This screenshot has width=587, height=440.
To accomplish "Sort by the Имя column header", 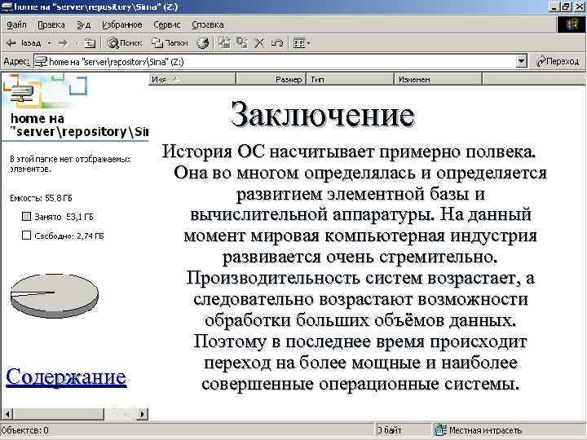I will (192, 79).
